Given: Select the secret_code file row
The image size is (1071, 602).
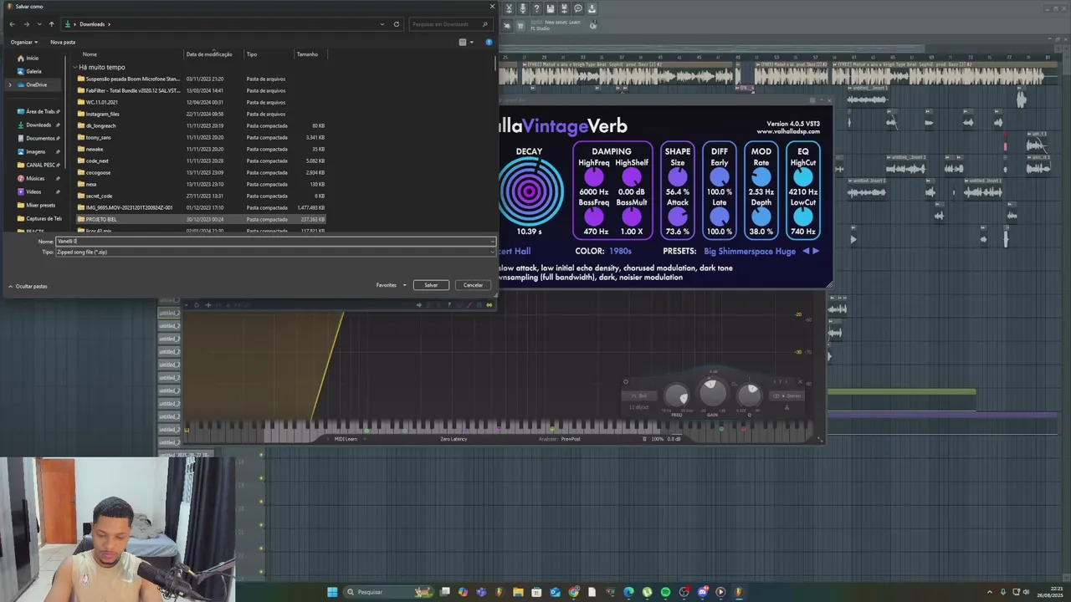Looking at the screenshot, I should (x=201, y=196).
